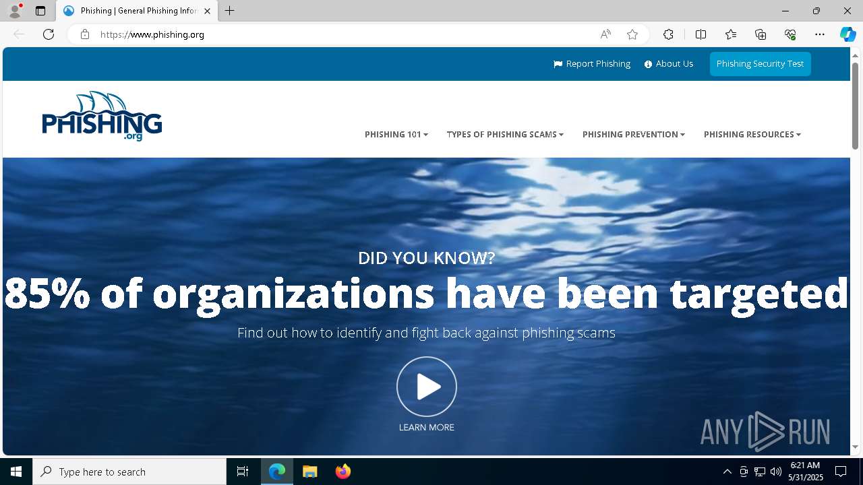This screenshot has width=863, height=485.
Task: Add page to favorites star
Action: pos(632,34)
